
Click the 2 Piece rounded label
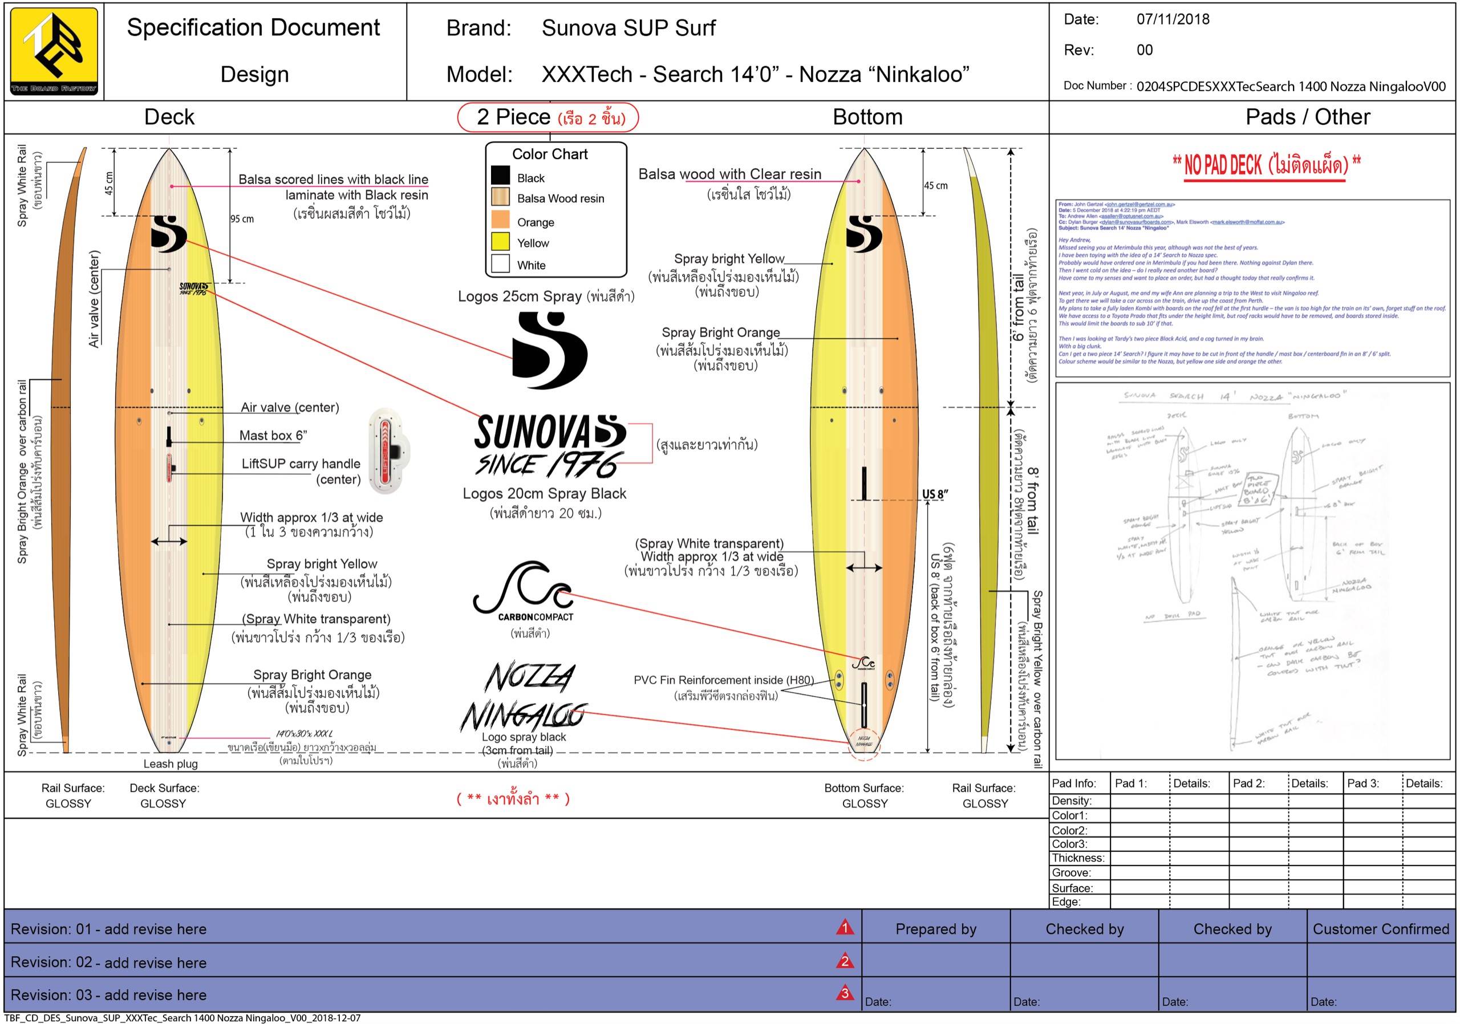pyautogui.click(x=547, y=117)
